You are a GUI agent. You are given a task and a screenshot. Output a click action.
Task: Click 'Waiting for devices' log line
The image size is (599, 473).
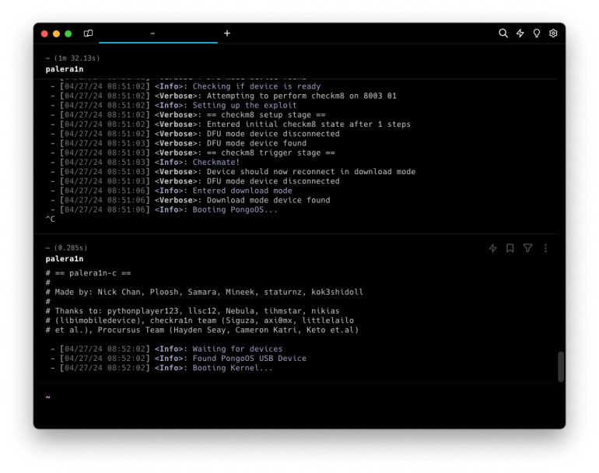pyautogui.click(x=237, y=349)
